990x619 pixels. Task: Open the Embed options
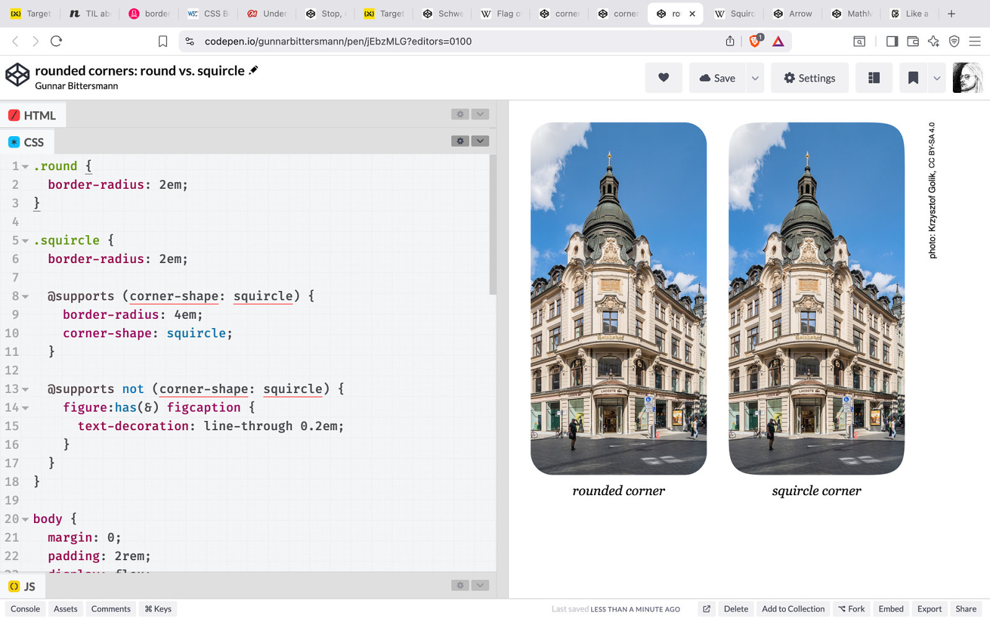(x=891, y=609)
